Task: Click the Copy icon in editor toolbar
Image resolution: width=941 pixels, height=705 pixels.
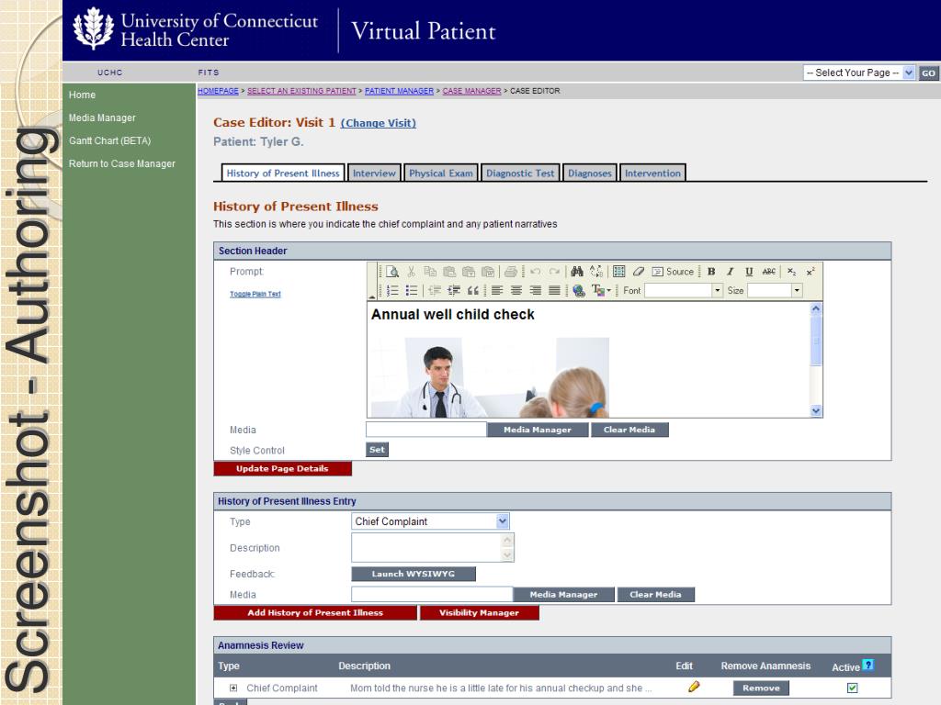Action: 430,272
